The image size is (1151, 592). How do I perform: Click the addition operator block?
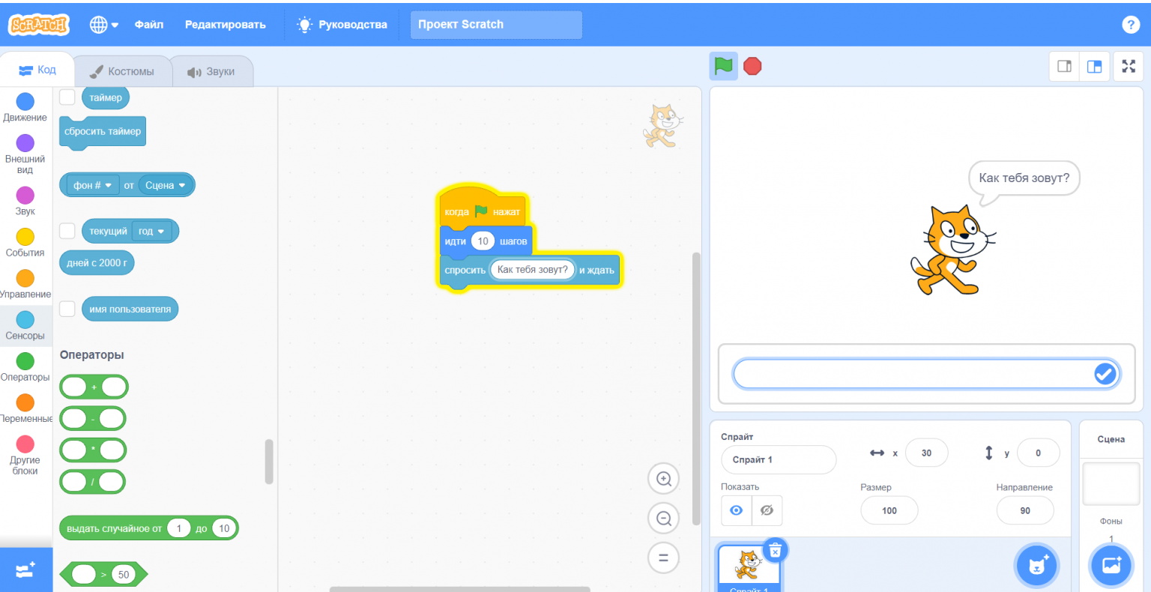tap(94, 387)
